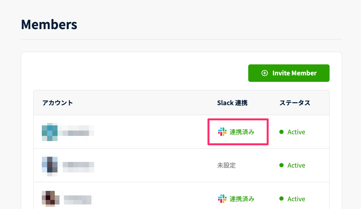
Task: Click the ステータス column header
Action: (x=295, y=103)
